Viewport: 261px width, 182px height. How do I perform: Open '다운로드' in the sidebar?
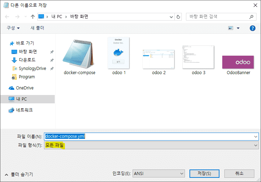tap(27, 60)
